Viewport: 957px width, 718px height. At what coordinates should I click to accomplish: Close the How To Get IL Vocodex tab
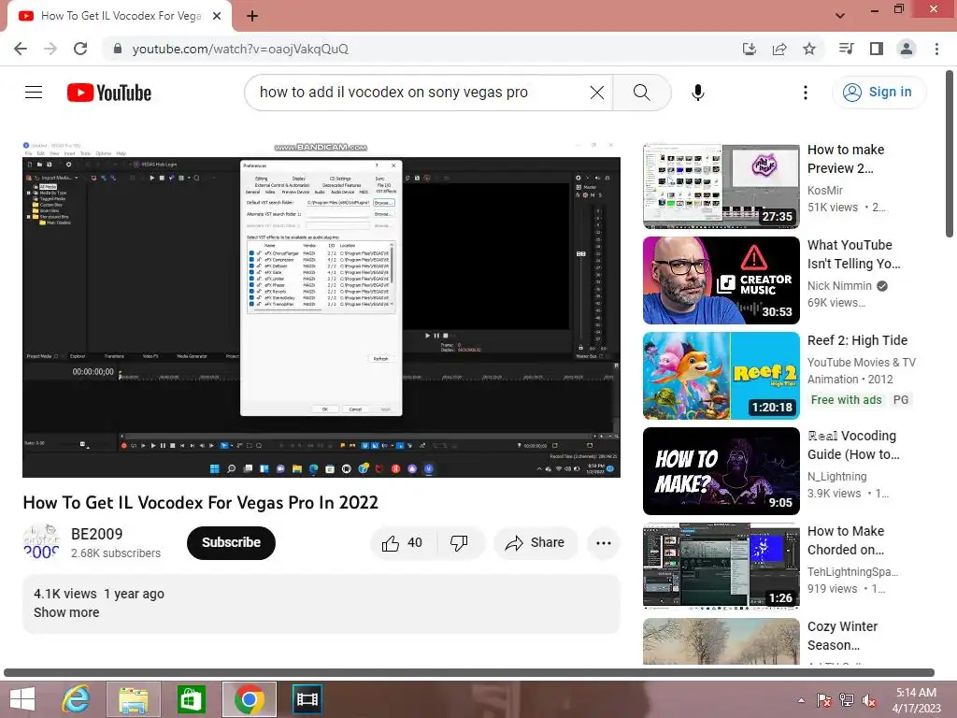click(x=217, y=16)
